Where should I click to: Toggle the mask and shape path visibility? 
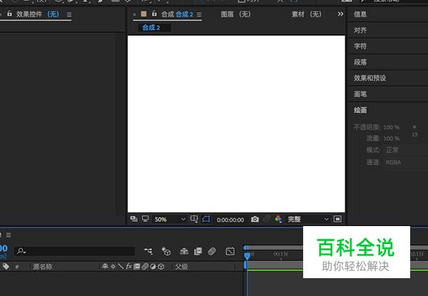[206, 220]
